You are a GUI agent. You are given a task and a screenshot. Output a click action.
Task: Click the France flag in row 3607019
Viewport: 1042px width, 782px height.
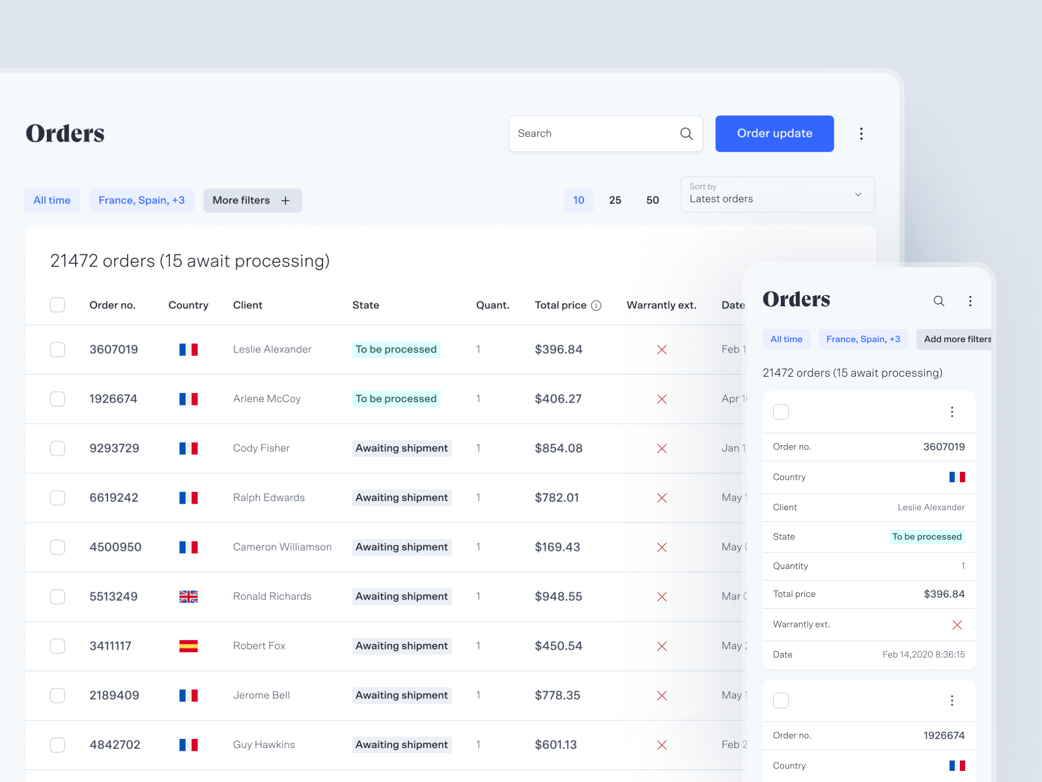click(189, 350)
